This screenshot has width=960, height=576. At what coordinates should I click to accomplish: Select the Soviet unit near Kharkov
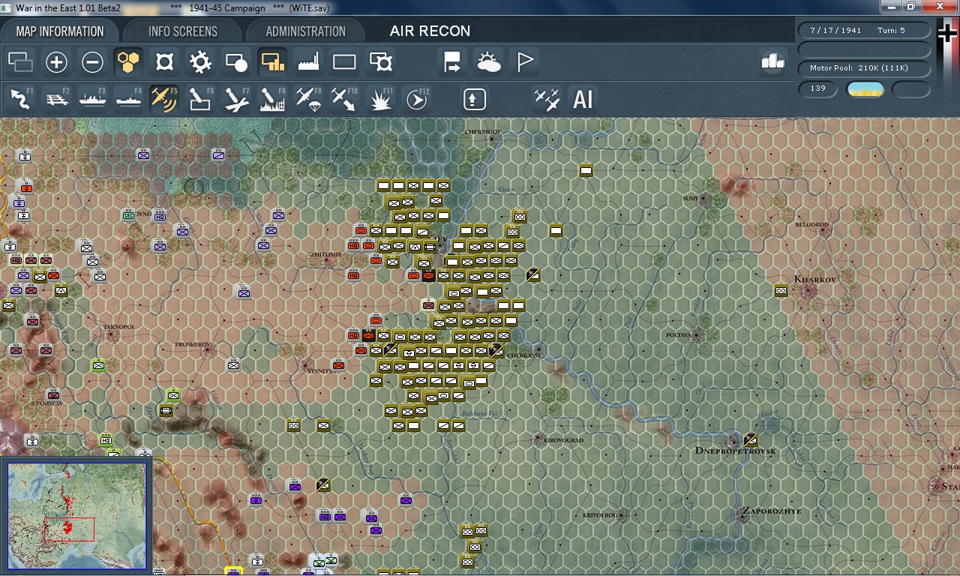pyautogui.click(x=781, y=290)
